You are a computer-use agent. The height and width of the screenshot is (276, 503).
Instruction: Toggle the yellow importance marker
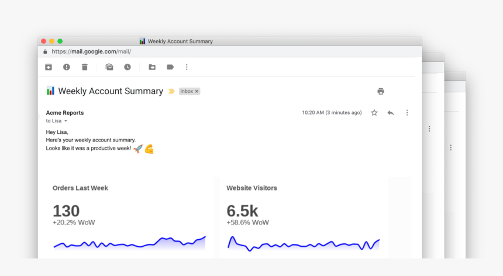point(171,91)
